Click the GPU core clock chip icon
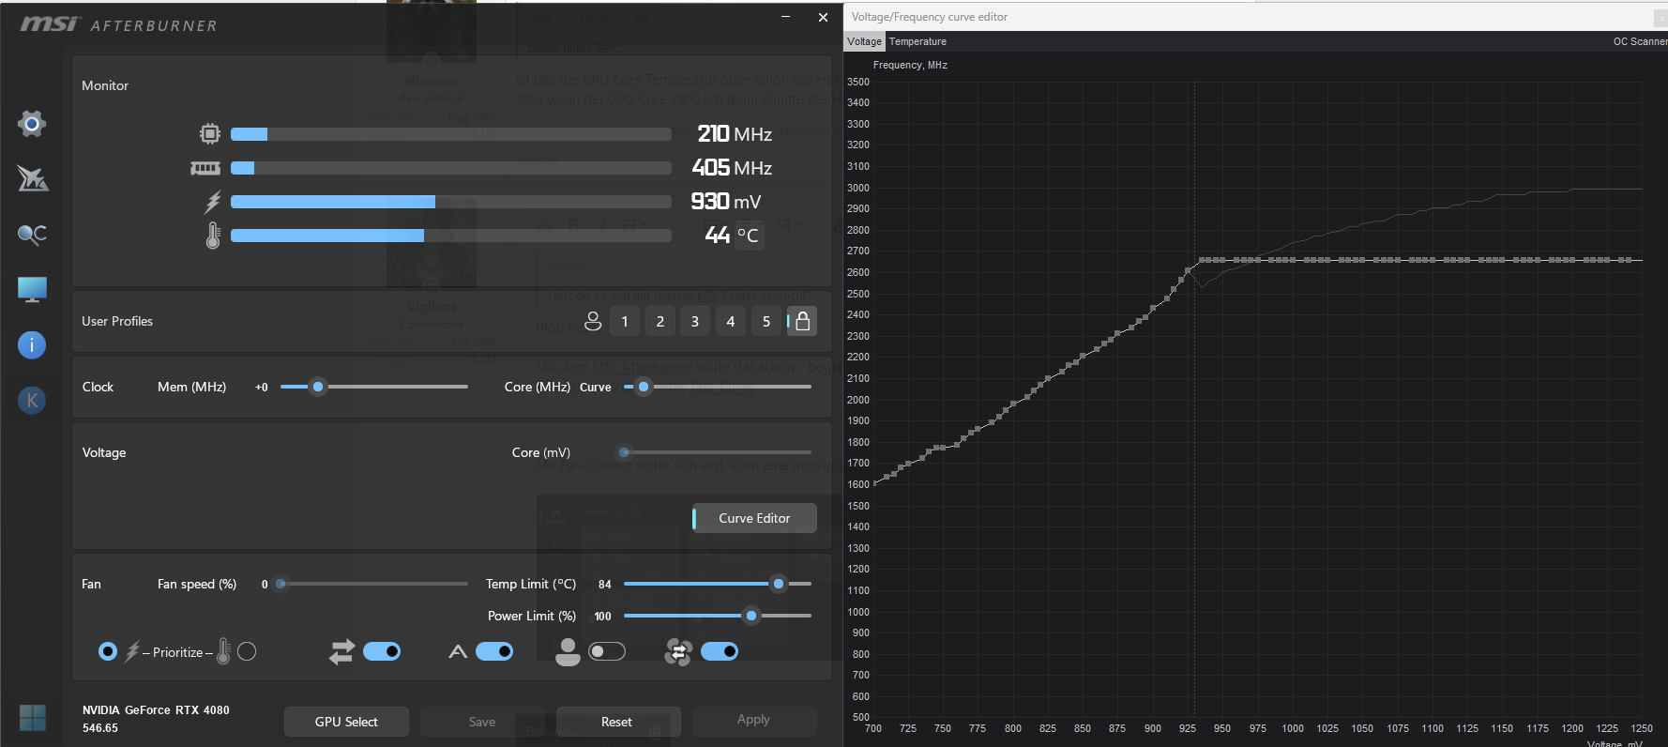This screenshot has width=1668, height=747. [210, 134]
